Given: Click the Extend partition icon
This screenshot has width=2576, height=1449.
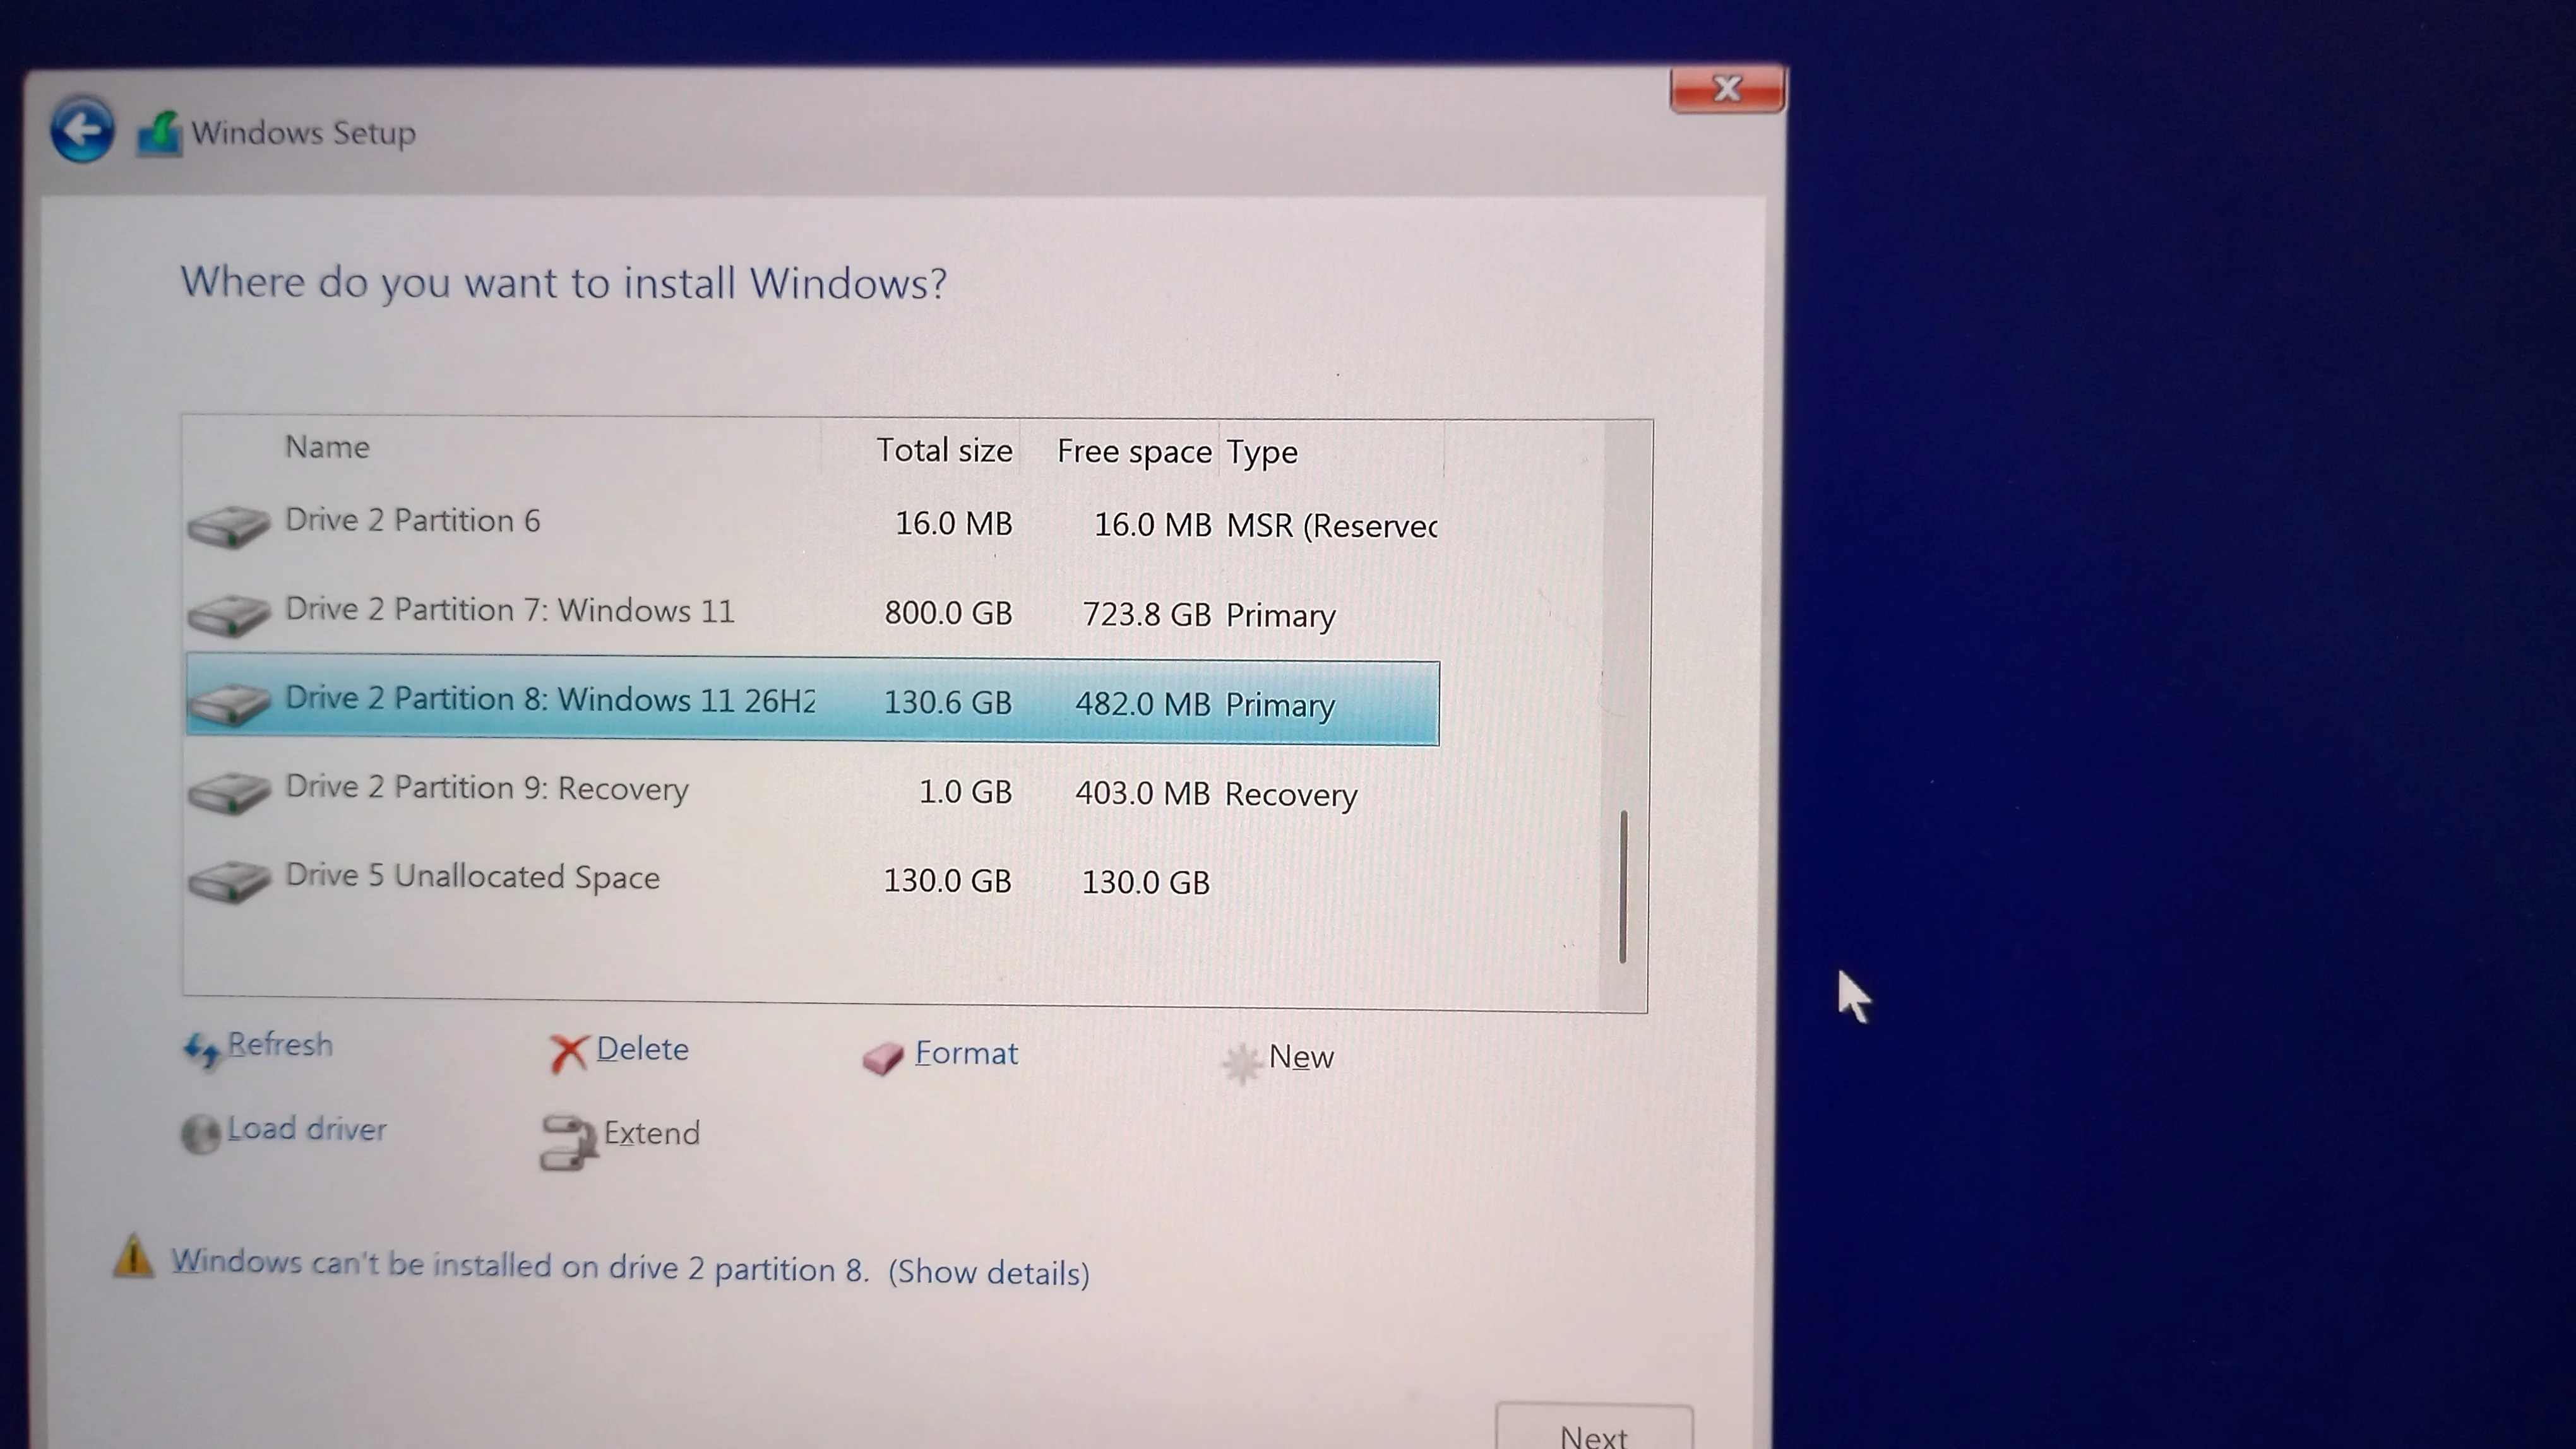Looking at the screenshot, I should coord(568,1142).
